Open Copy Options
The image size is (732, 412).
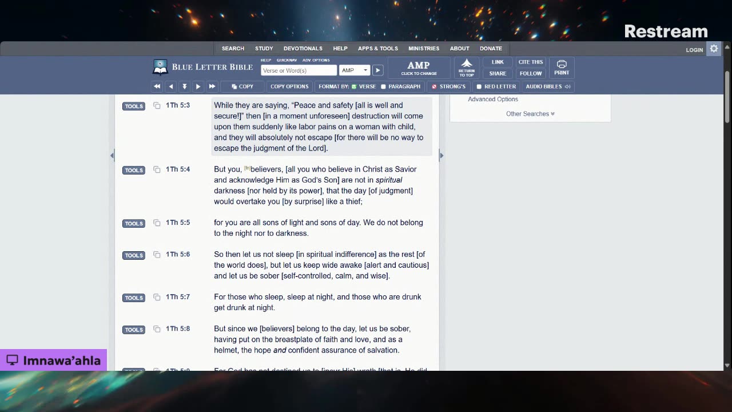289,86
